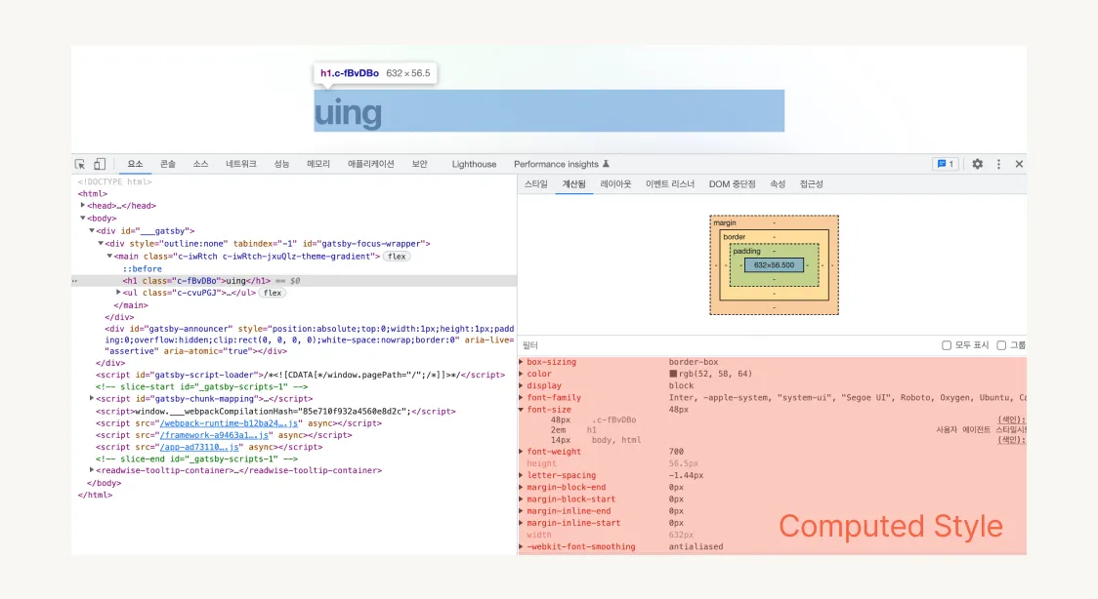Expand the font-family computed property
The width and height of the screenshot is (1098, 599).
click(x=521, y=398)
